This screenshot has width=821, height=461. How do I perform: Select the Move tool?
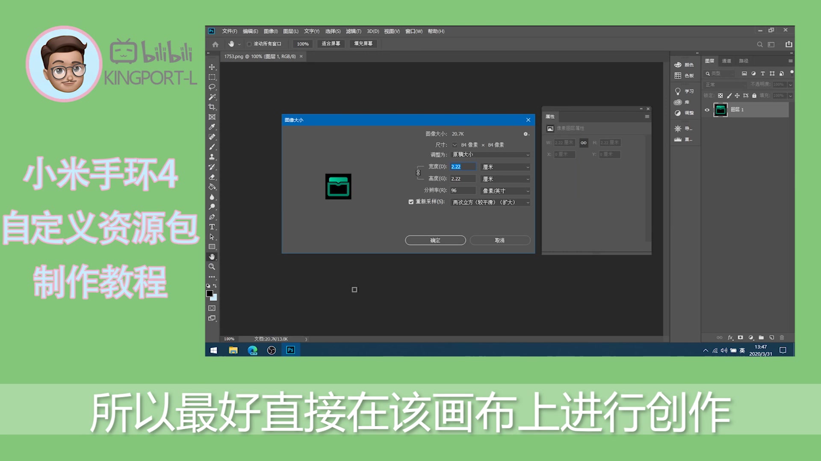click(212, 67)
